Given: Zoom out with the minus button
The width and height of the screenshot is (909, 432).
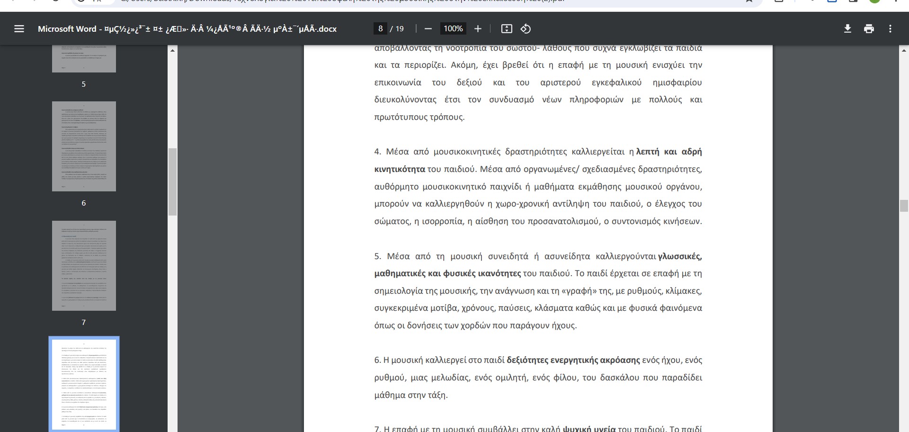Looking at the screenshot, I should click(x=428, y=29).
